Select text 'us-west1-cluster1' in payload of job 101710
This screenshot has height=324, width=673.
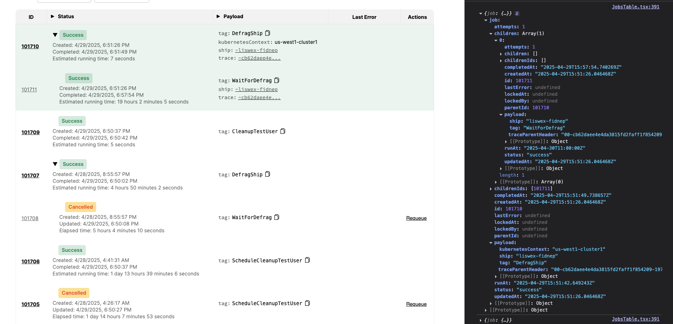click(296, 42)
